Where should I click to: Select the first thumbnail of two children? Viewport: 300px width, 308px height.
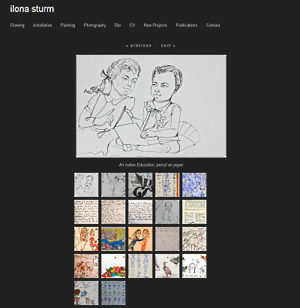pos(86,185)
